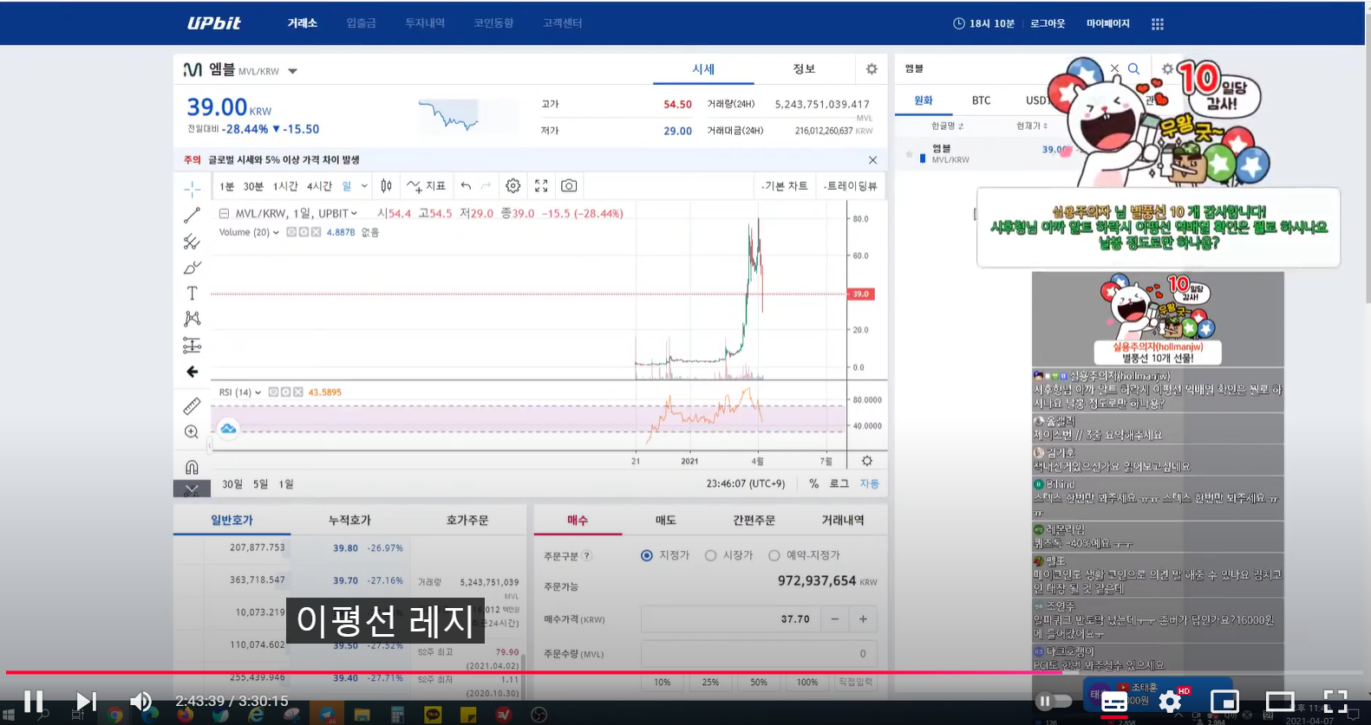Select the pattern drawing tool
This screenshot has height=725, width=1371.
(x=192, y=319)
